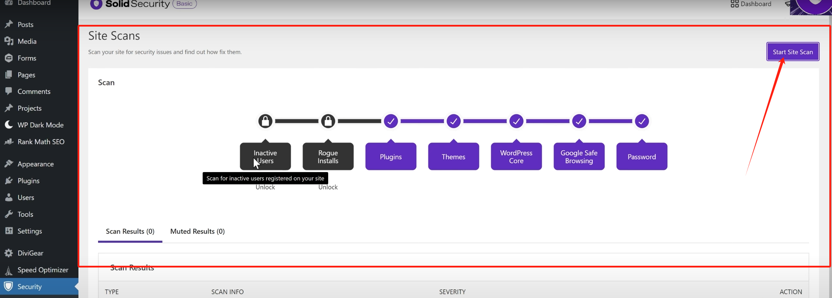The image size is (832, 298).
Task: Select the Rogue Installs scan box
Action: (x=328, y=156)
